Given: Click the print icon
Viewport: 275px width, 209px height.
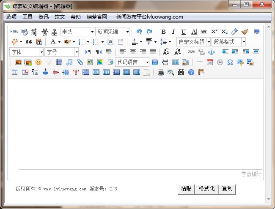Looking at the screenshot, I should point(160,72).
